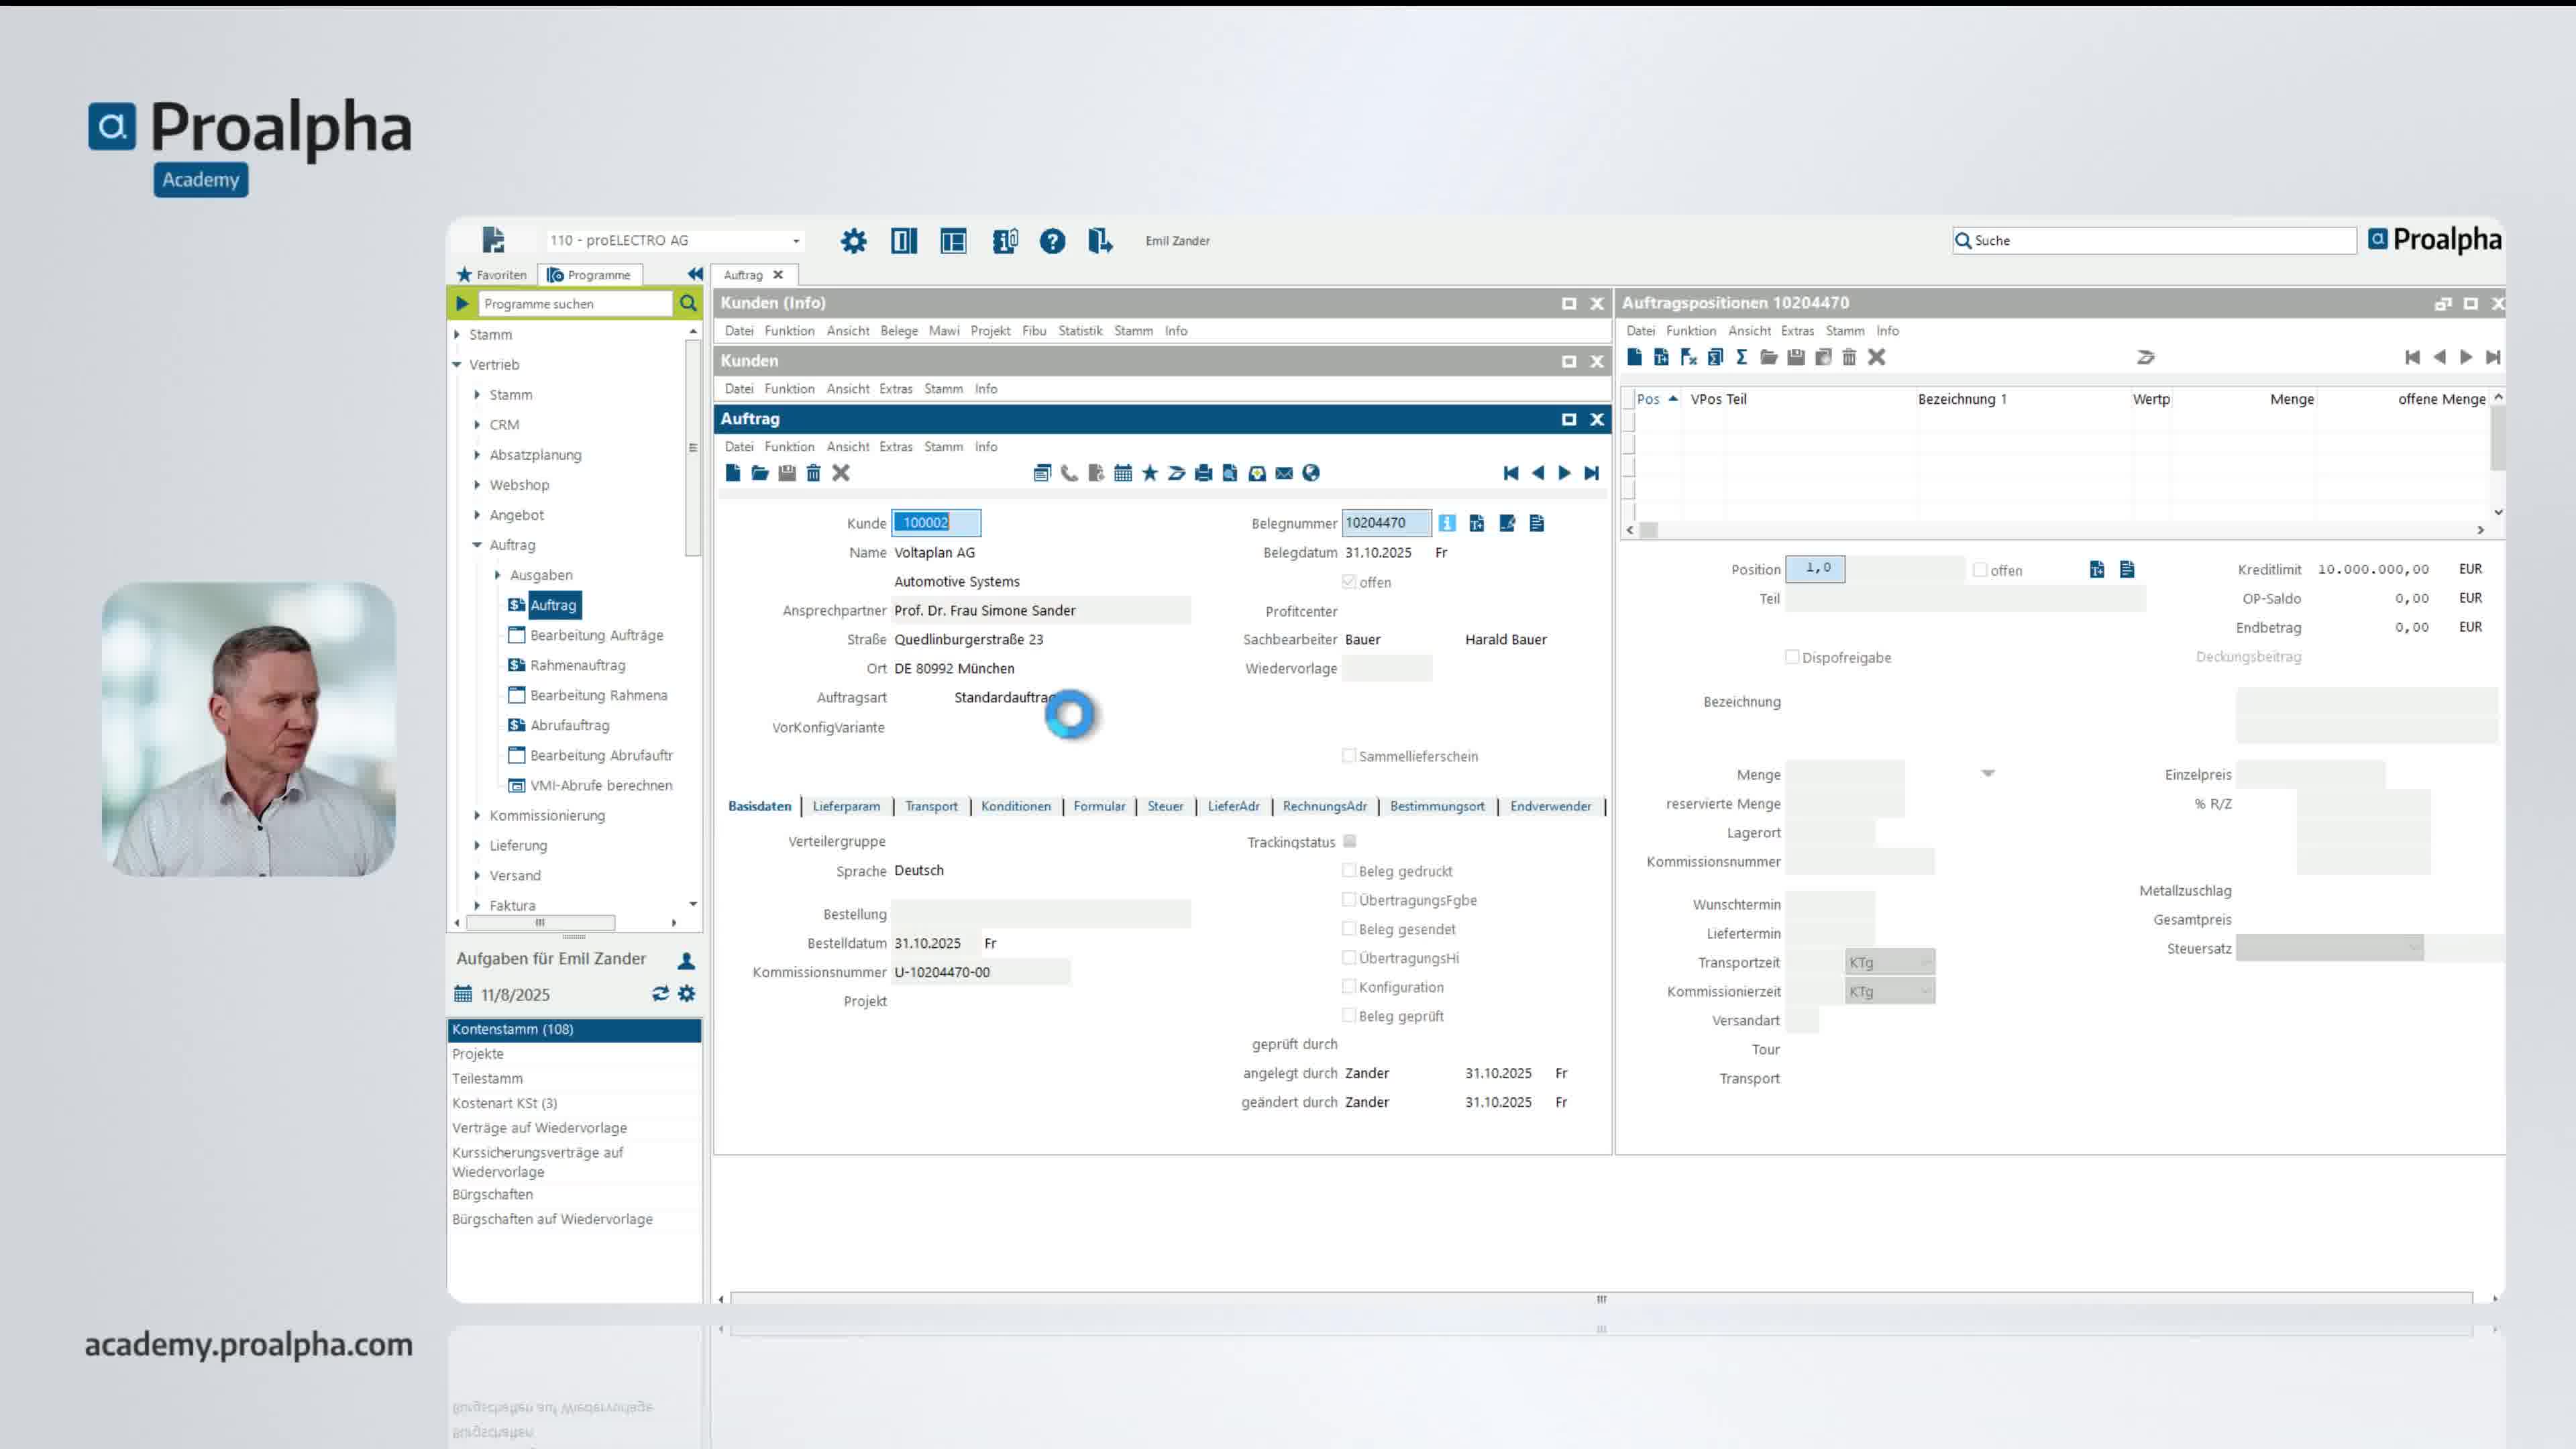Viewport: 2576px width, 1449px height.
Task: Click inside the global Suche search field
Action: 2150,240
